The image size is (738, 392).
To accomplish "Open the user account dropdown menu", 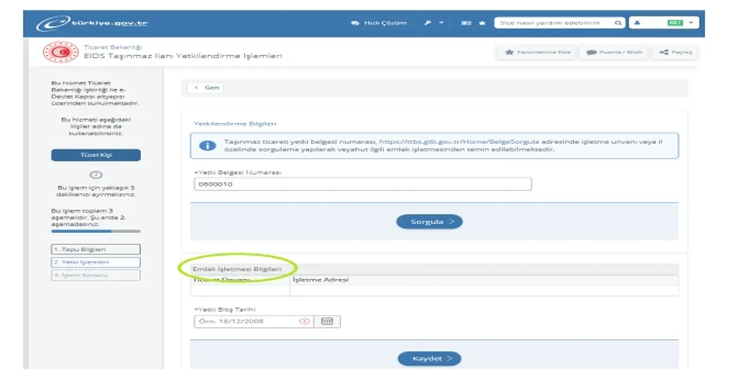I will 664,23.
